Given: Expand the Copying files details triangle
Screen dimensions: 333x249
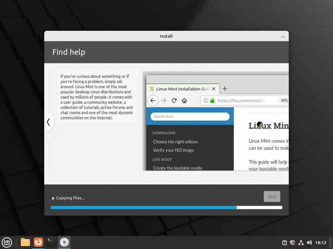Looking at the screenshot, I should (x=53, y=198).
